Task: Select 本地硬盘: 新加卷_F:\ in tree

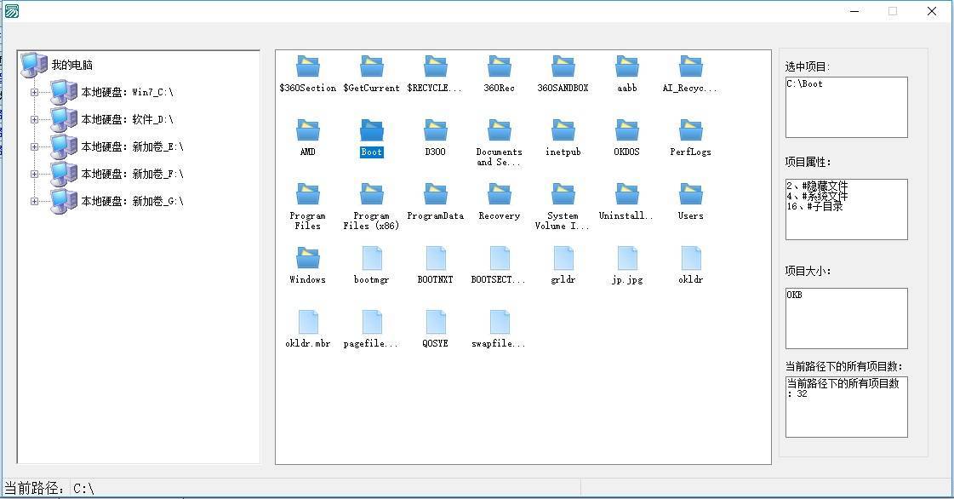Action: [132, 174]
